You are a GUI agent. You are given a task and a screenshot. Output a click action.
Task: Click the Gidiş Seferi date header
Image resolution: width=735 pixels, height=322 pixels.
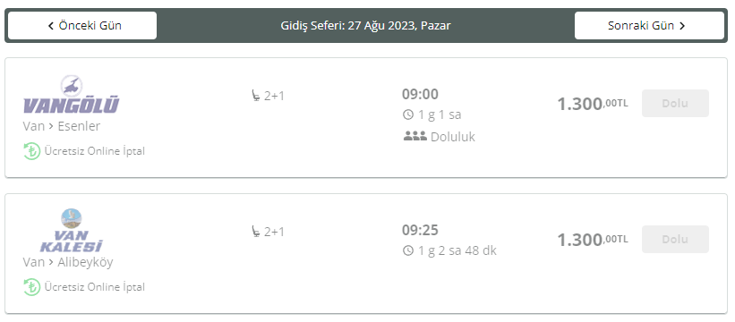(365, 25)
